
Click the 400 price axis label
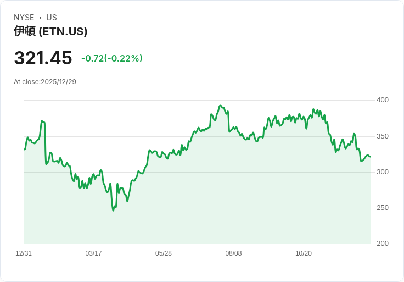tap(383, 100)
